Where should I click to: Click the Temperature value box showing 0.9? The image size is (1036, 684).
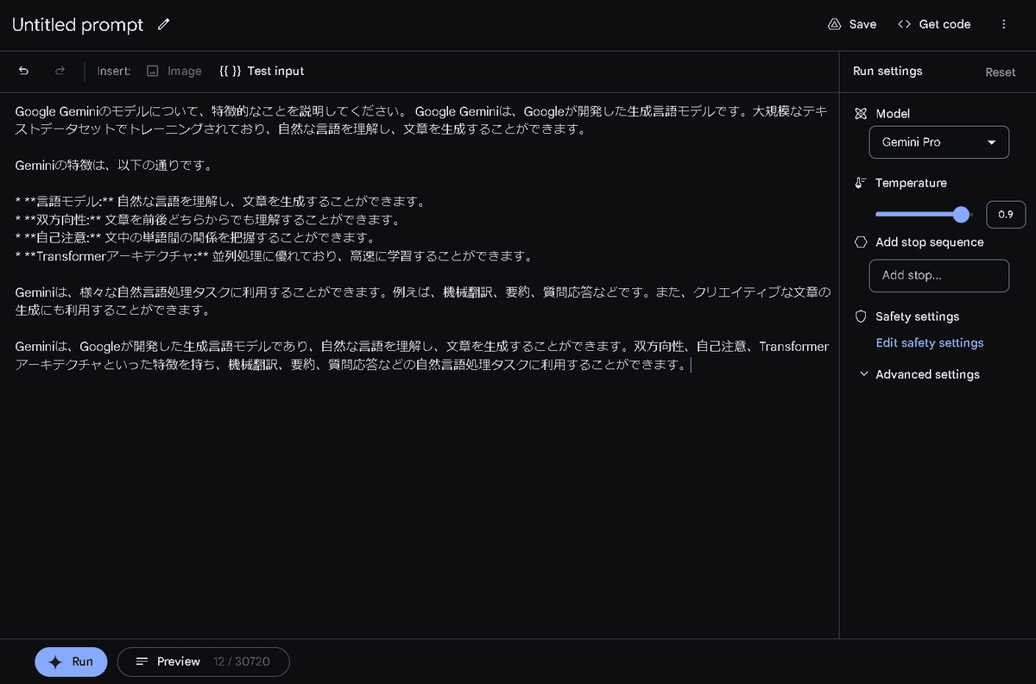click(x=1006, y=214)
